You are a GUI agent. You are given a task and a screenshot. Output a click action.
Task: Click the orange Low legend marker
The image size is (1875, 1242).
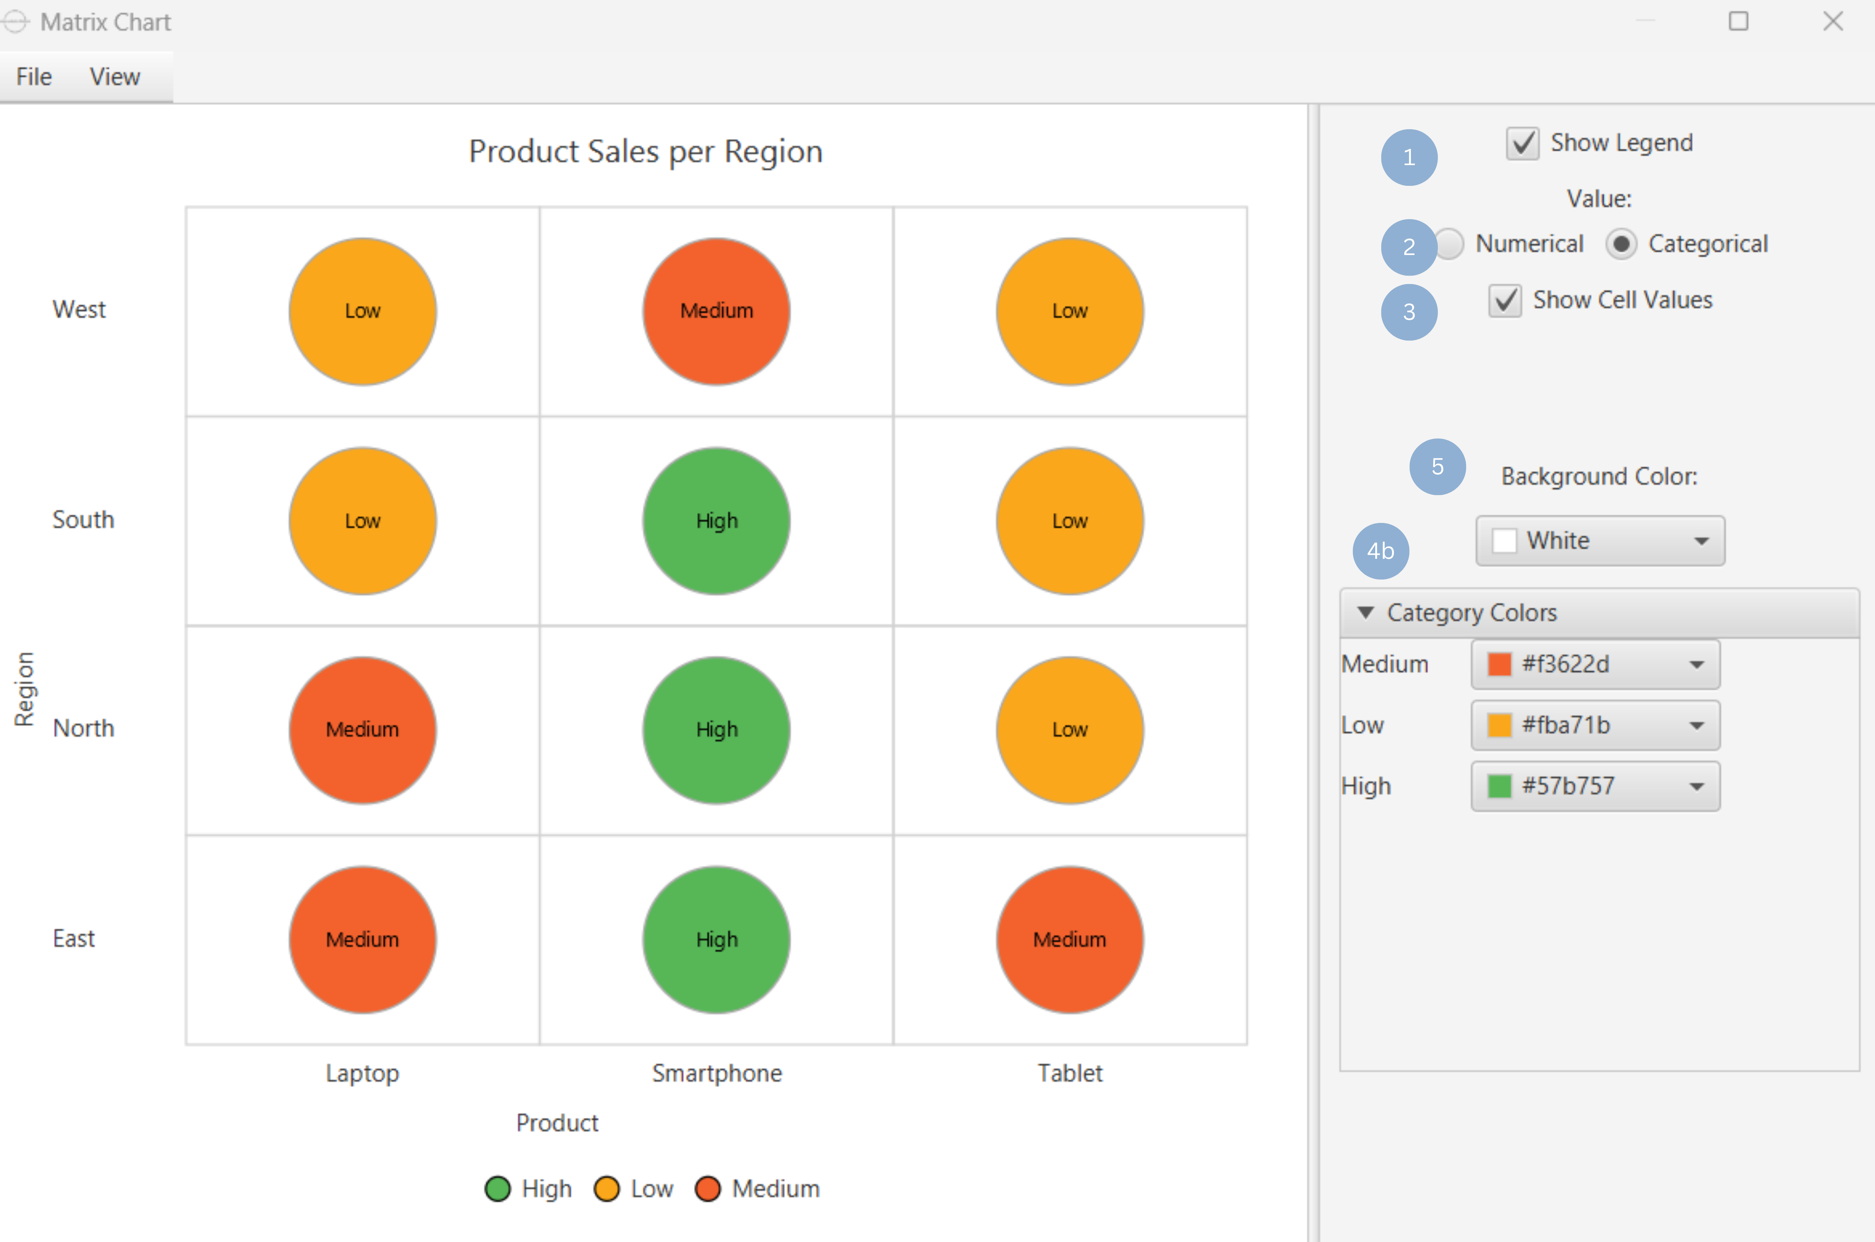[607, 1188]
